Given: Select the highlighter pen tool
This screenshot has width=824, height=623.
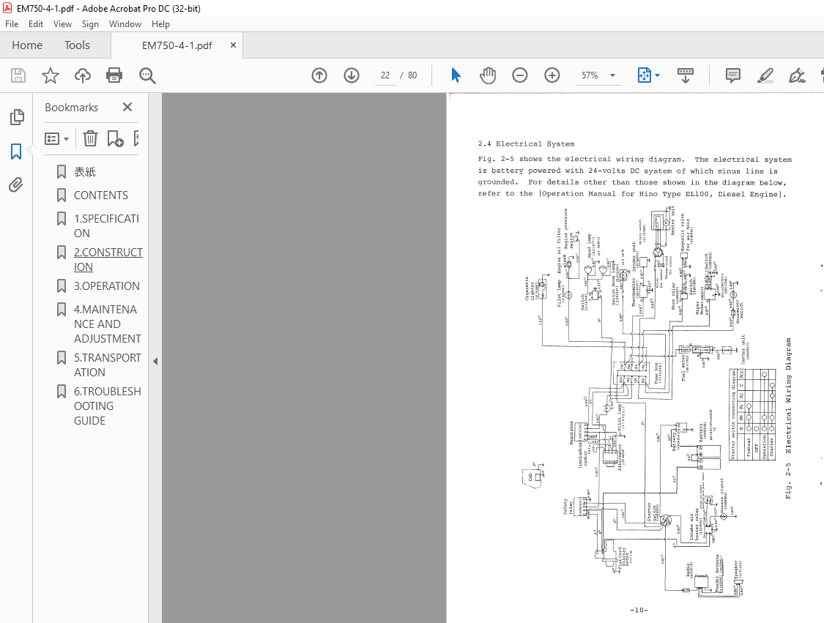Looking at the screenshot, I should coord(765,75).
